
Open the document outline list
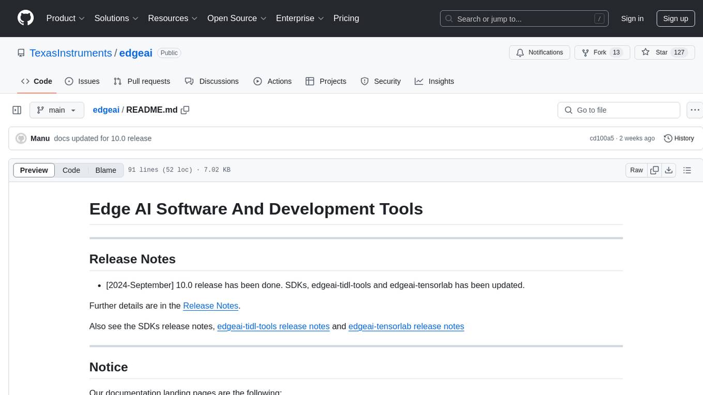[687, 170]
